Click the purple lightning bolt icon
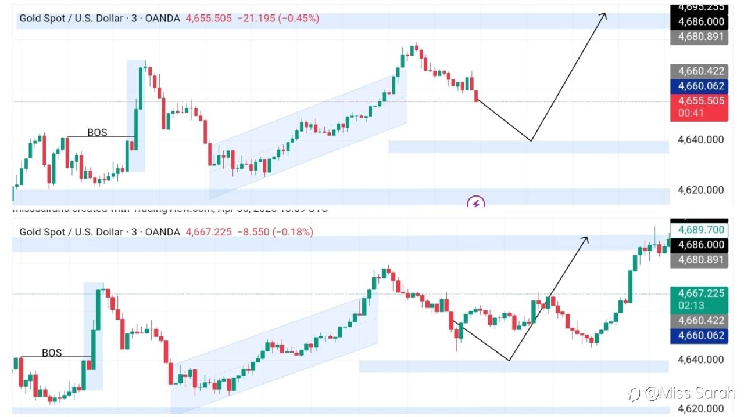The width and height of the screenshot is (744, 417). (x=476, y=202)
